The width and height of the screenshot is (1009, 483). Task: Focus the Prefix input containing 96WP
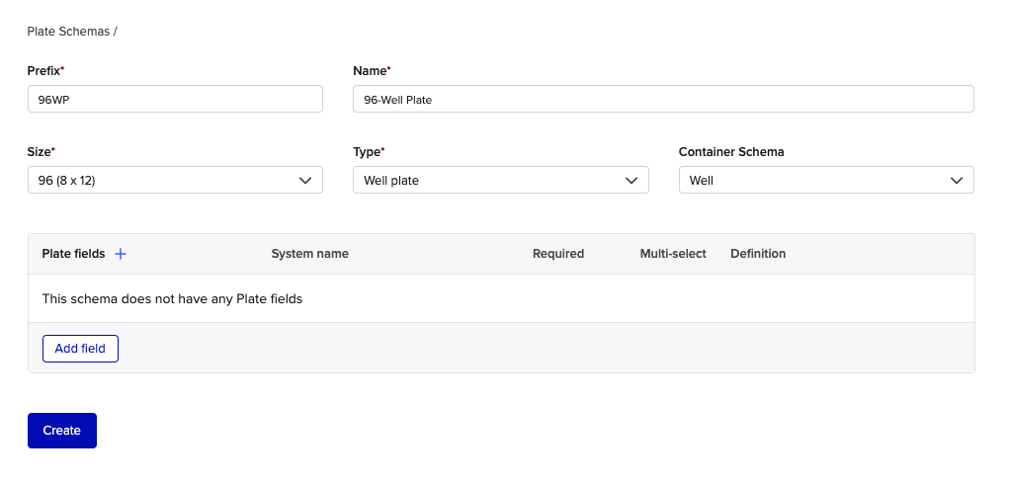(175, 99)
